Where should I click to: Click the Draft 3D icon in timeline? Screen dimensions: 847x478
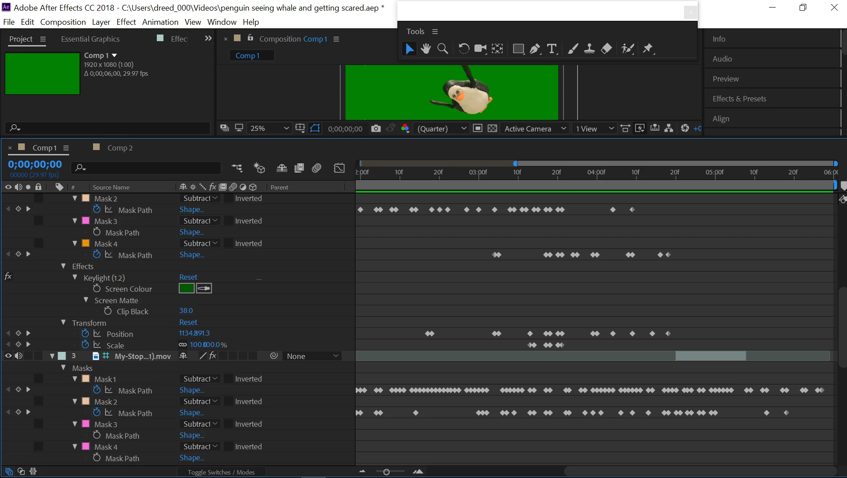pyautogui.click(x=259, y=168)
